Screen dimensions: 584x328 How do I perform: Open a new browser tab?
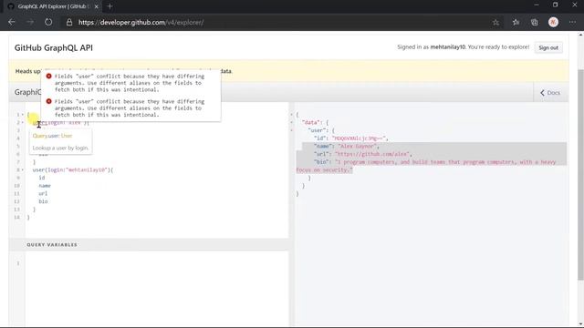pyautogui.click(x=109, y=6)
